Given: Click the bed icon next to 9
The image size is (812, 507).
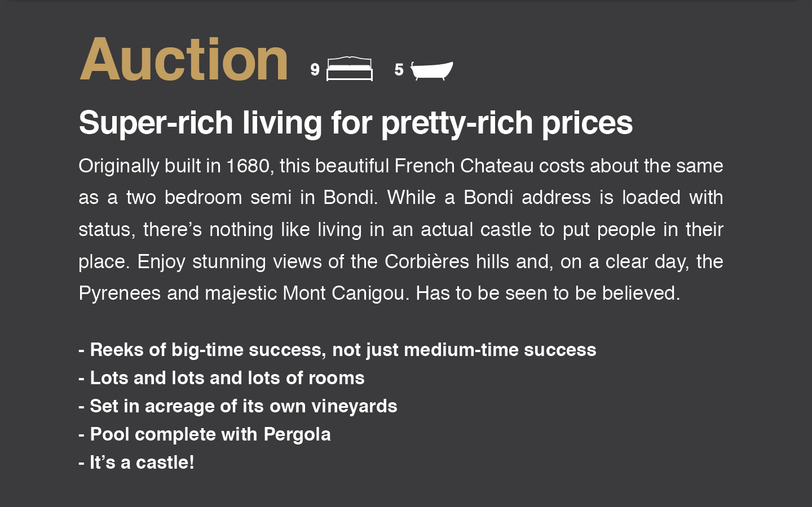Looking at the screenshot, I should click(x=350, y=69).
